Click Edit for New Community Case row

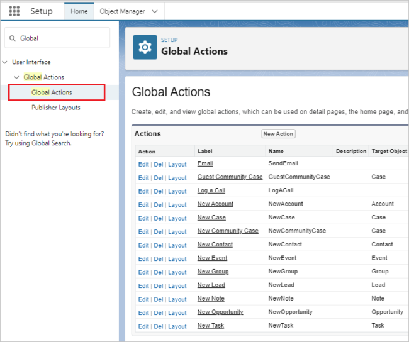click(x=143, y=232)
